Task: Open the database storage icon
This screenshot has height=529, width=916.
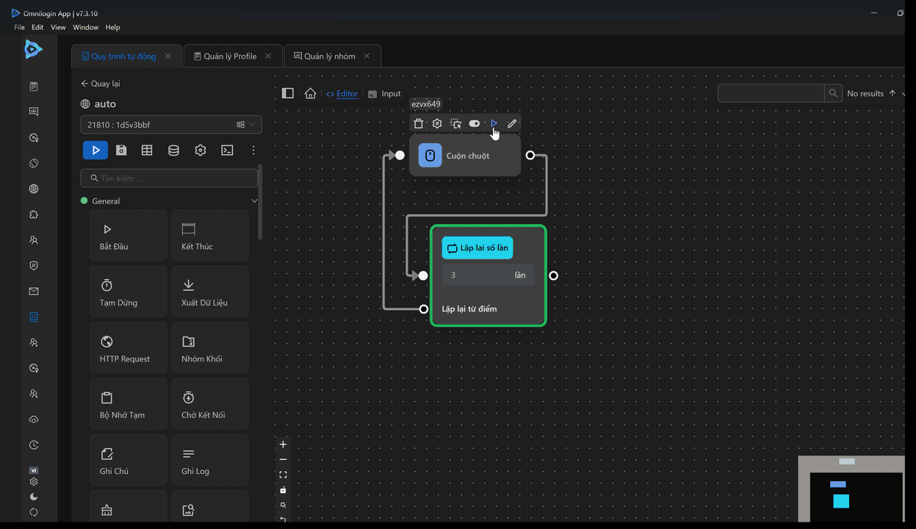Action: [173, 150]
